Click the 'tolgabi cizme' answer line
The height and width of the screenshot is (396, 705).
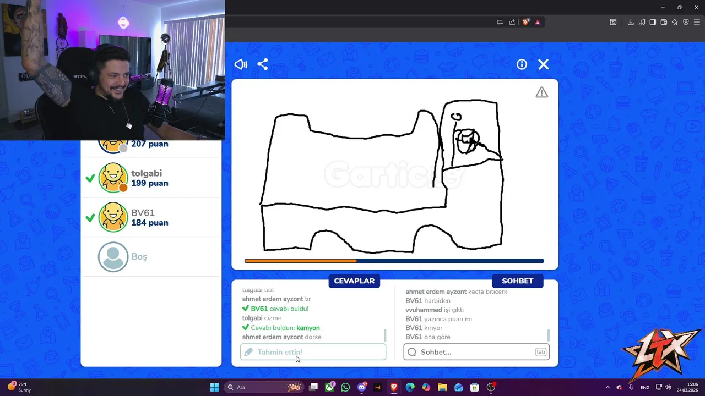coord(262,318)
